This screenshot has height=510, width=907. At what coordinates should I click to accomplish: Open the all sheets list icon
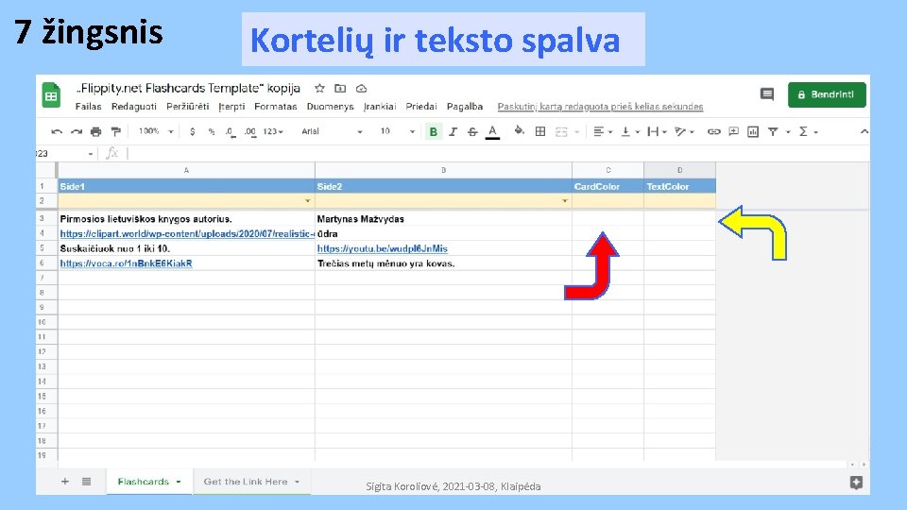click(x=86, y=481)
